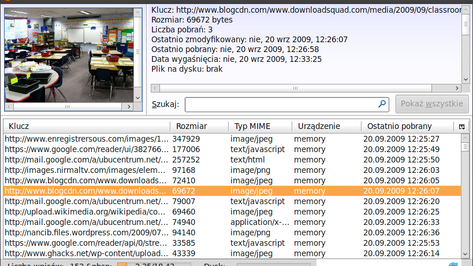473x266 pixels.
Task: Click the search magnifier icon in Szukaj field
Action: (382, 104)
